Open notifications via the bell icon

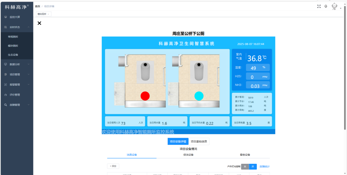tap(326, 6)
